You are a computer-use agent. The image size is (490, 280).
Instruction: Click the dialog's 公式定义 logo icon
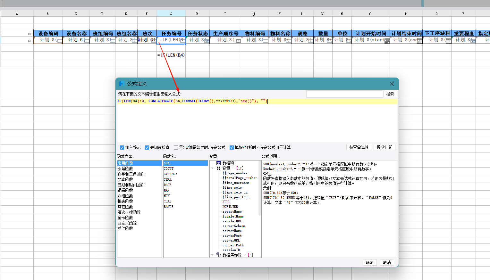click(x=122, y=84)
